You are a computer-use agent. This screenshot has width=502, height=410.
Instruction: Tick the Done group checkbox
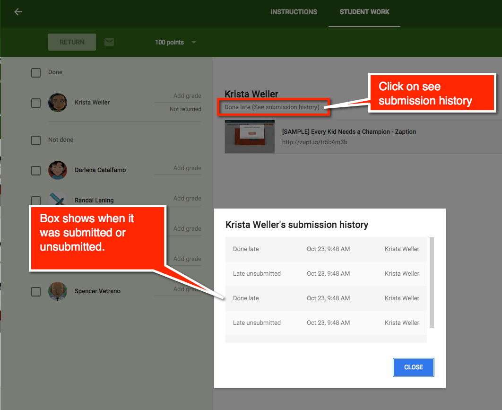pyautogui.click(x=36, y=73)
